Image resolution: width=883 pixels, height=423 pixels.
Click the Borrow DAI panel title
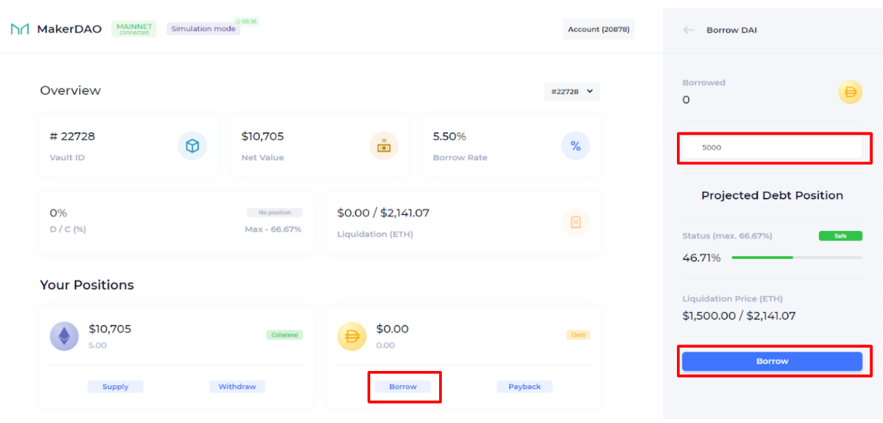732,30
